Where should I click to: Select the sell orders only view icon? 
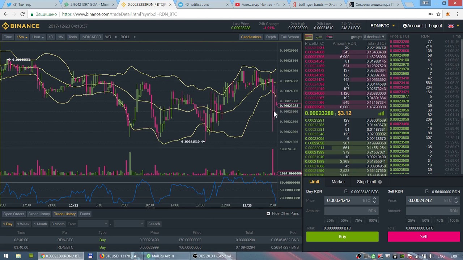(x=329, y=37)
